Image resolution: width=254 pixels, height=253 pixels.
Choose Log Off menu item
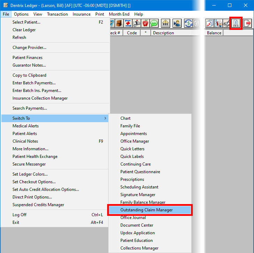tap(55, 215)
